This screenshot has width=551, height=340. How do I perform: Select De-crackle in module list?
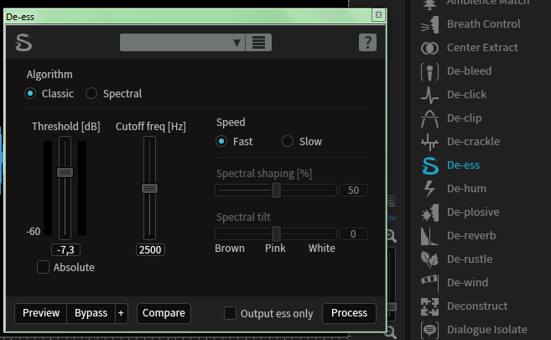click(x=473, y=142)
